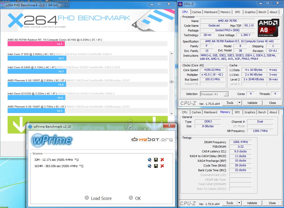Open Tools dropdown arrow in lower CPU-Z window
This screenshot has width=284, height=208.
click(x=239, y=203)
